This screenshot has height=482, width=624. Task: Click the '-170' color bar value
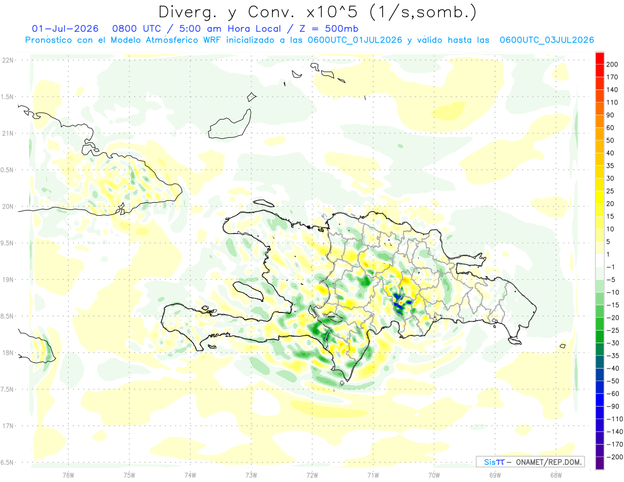click(x=614, y=445)
